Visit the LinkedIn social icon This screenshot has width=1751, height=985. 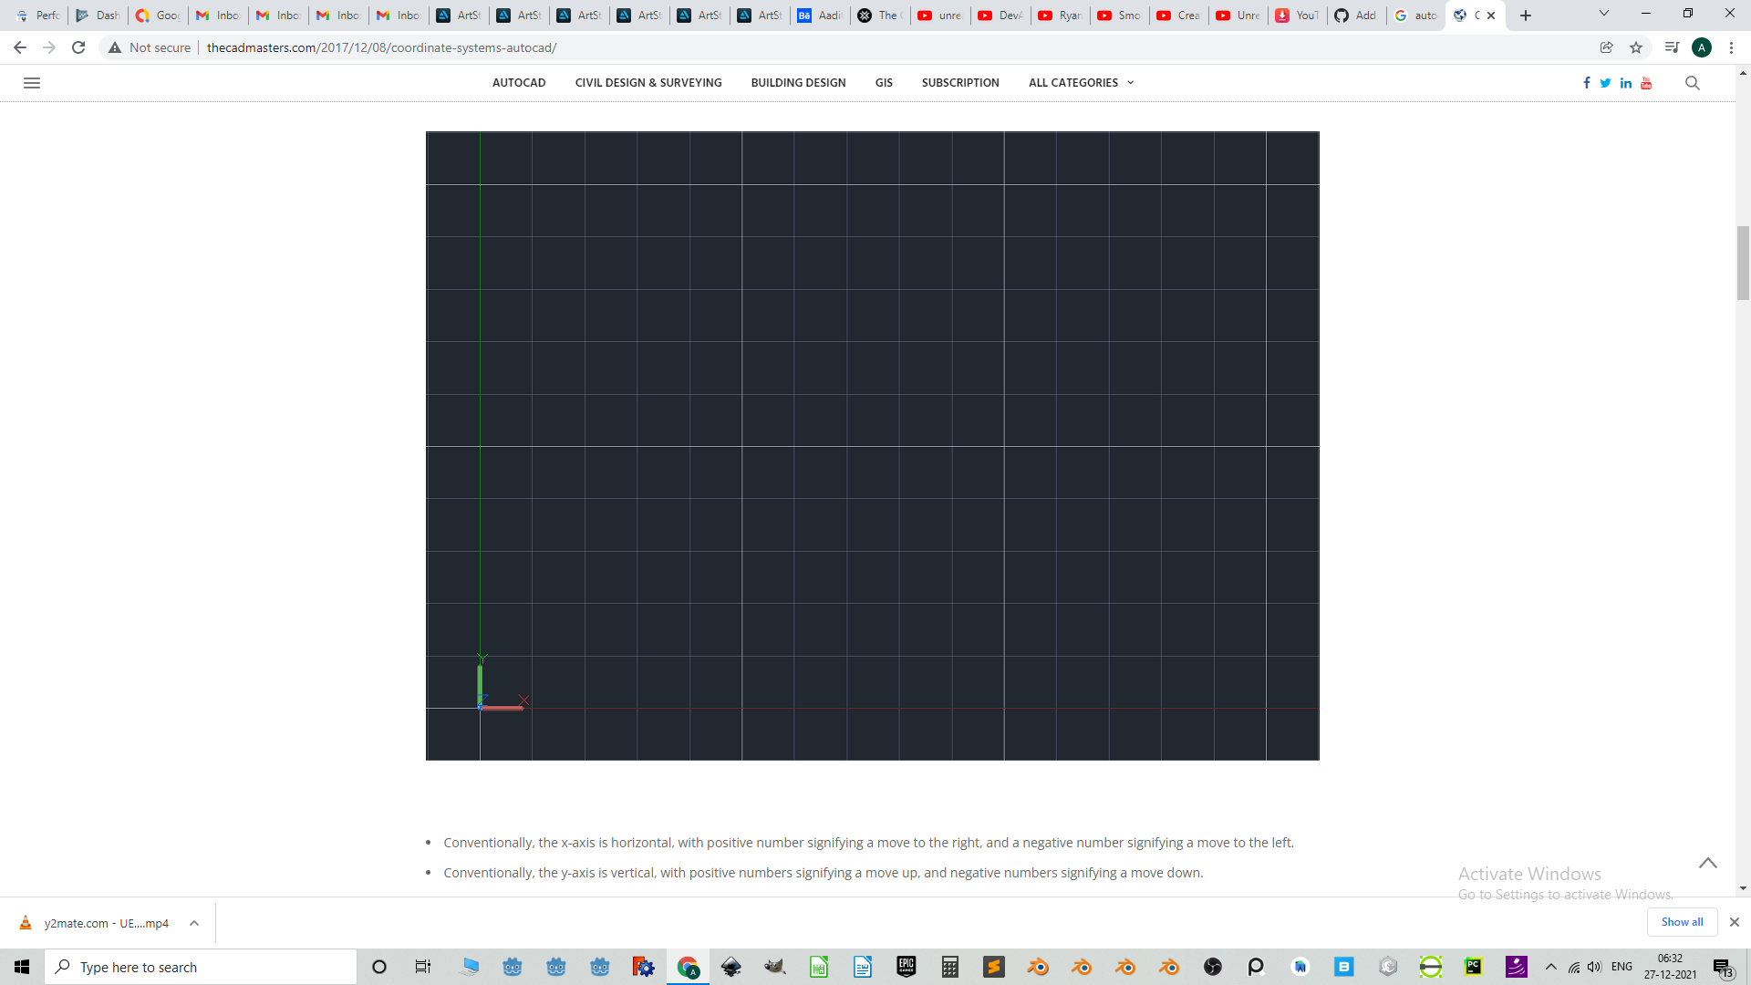coord(1625,82)
